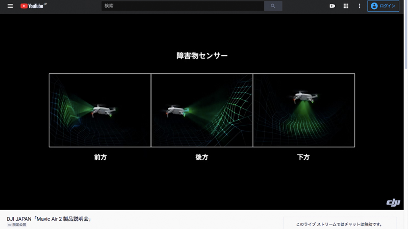The height and width of the screenshot is (229, 408).
Task: Open the YouTube apps grid icon
Action: point(346,6)
